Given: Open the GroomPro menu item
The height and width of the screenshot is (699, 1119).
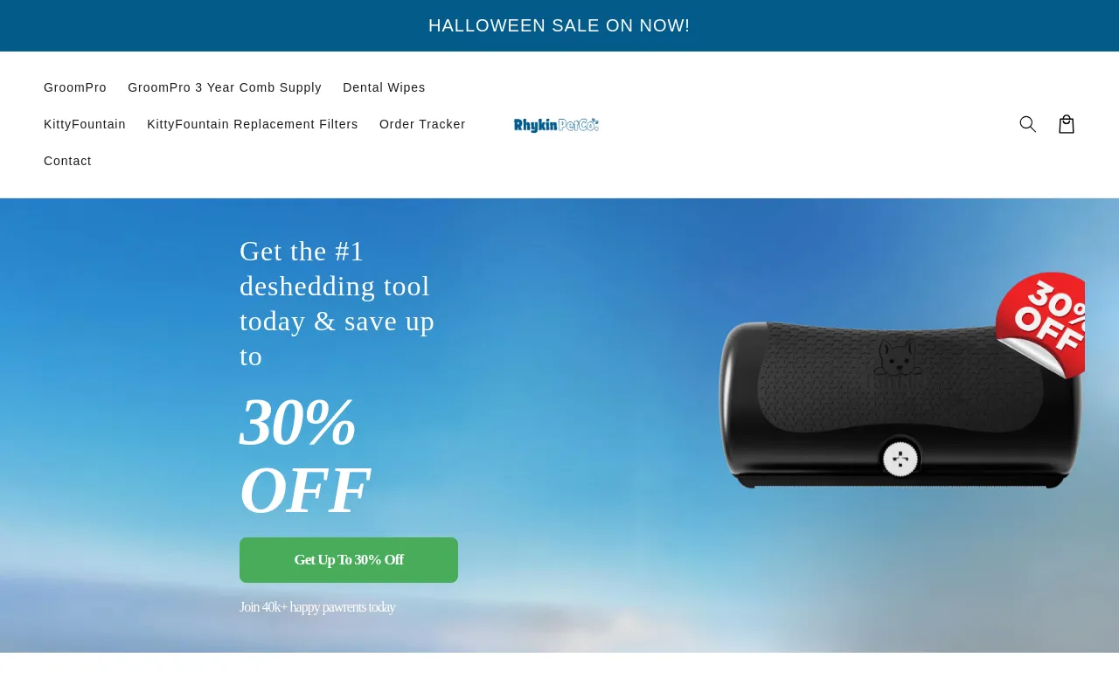Looking at the screenshot, I should tap(75, 87).
